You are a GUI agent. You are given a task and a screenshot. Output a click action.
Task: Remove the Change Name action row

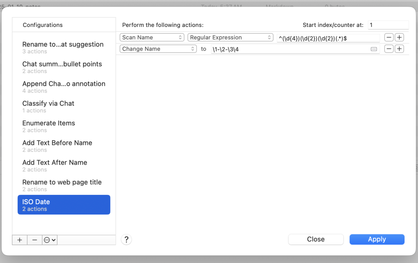pos(389,49)
